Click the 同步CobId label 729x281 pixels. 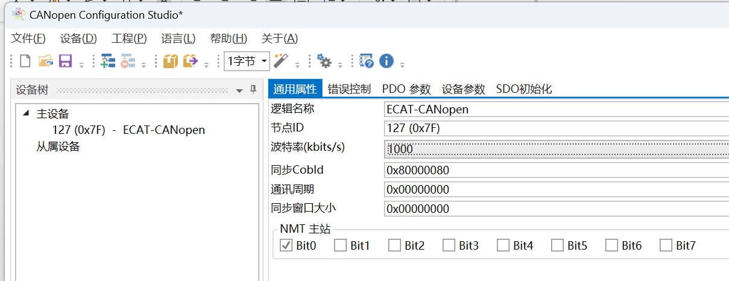coord(297,170)
